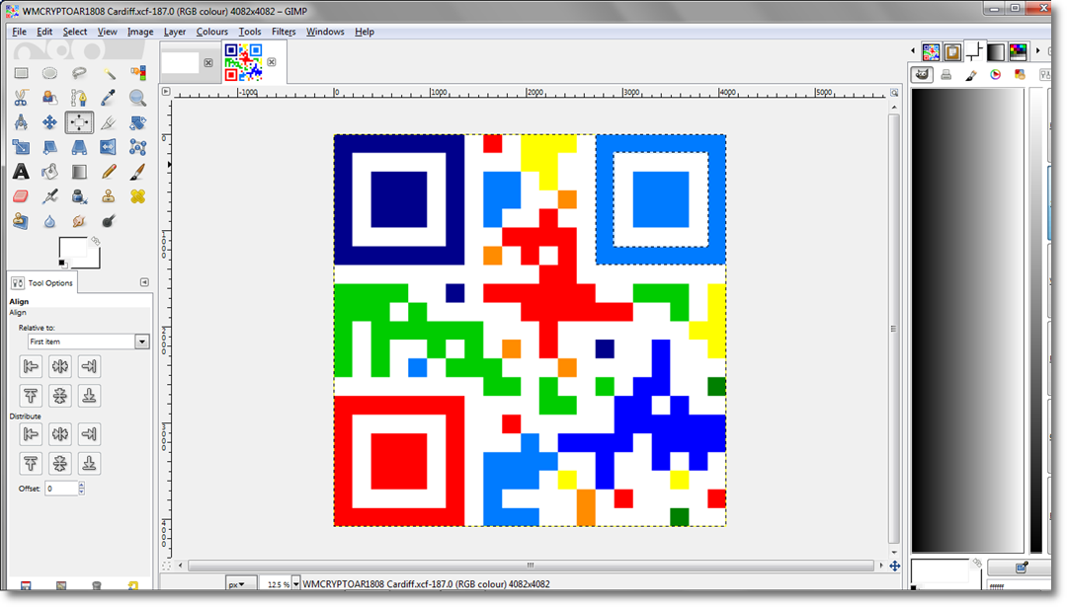This screenshot has height=607, width=1067.
Task: Pick the Fuzzy Select magic wand tool
Action: (x=109, y=73)
